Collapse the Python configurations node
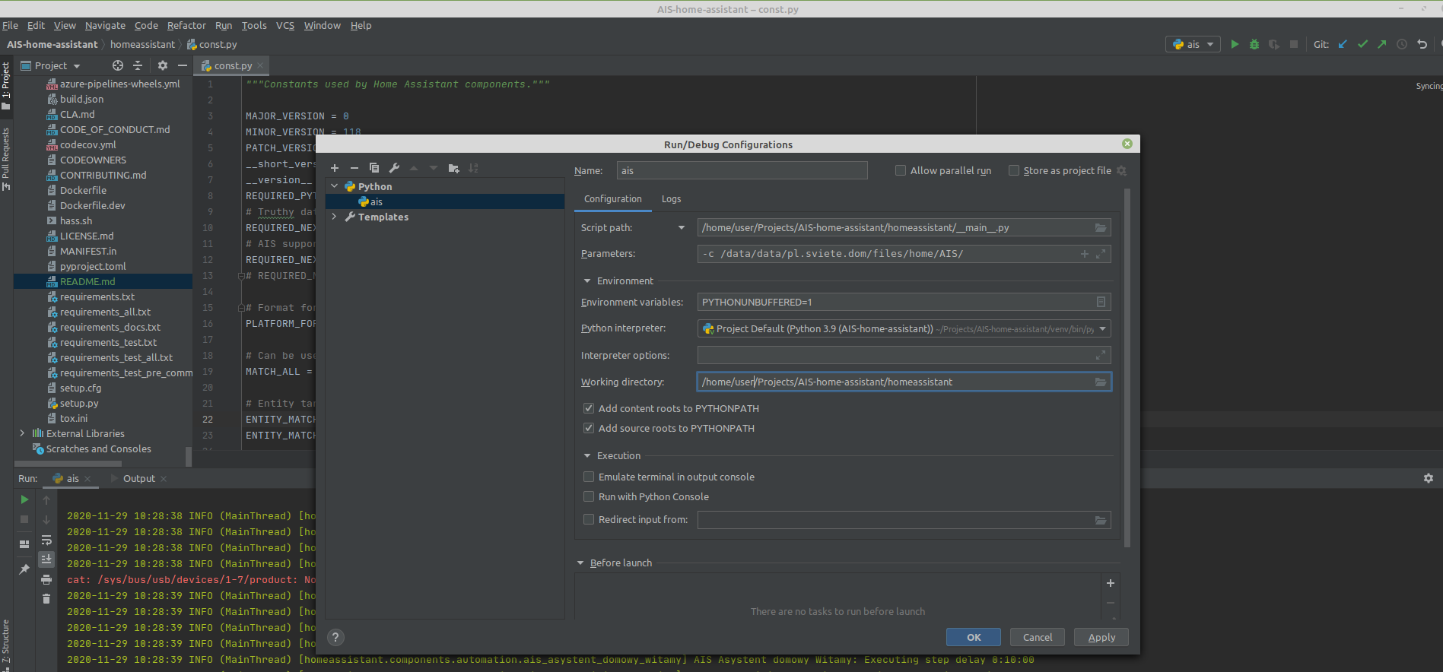Image resolution: width=1443 pixels, height=672 pixels. tap(334, 186)
